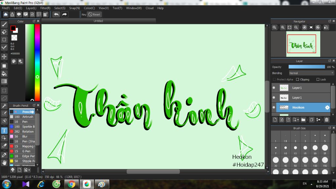This screenshot has height=189, width=336.
Task: Enable the Lock checkbox
Action: click(318, 79)
